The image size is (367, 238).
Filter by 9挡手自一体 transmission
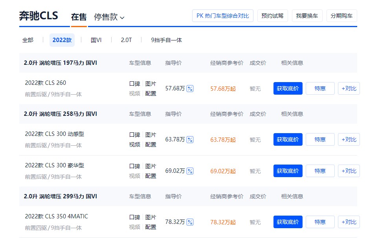[x=167, y=40]
